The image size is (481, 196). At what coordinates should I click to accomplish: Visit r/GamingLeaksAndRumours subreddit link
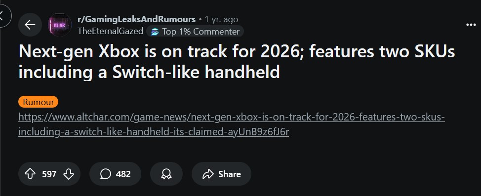click(136, 19)
